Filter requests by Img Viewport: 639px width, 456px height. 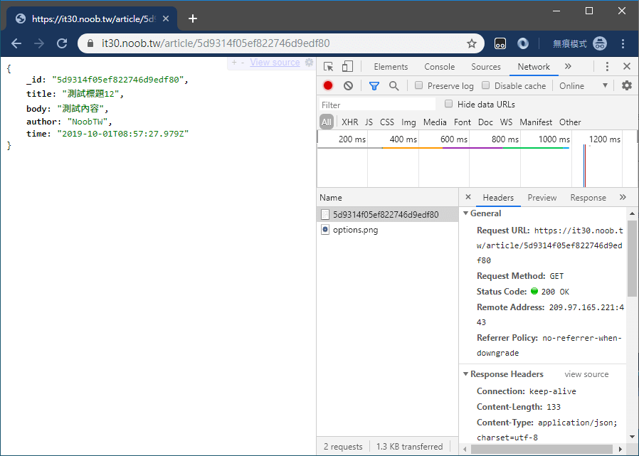click(x=408, y=122)
